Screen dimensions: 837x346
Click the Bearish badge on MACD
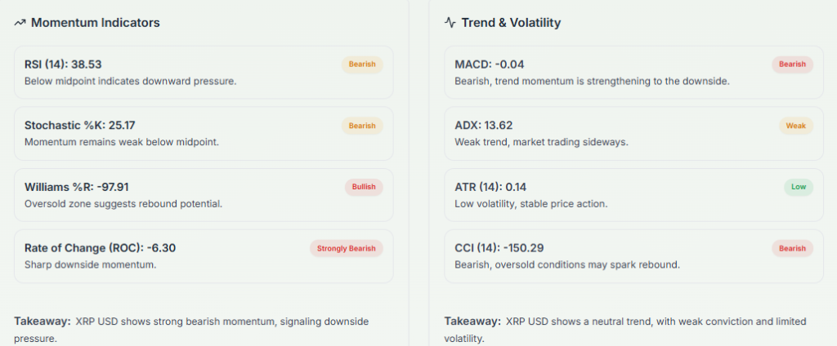click(792, 64)
